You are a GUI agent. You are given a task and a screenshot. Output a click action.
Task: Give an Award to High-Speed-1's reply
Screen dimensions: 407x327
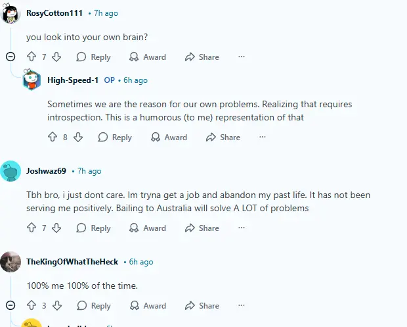click(x=169, y=138)
